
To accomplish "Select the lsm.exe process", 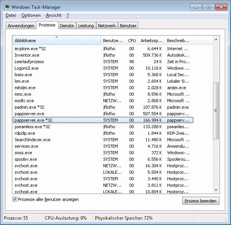I will (103, 81).
